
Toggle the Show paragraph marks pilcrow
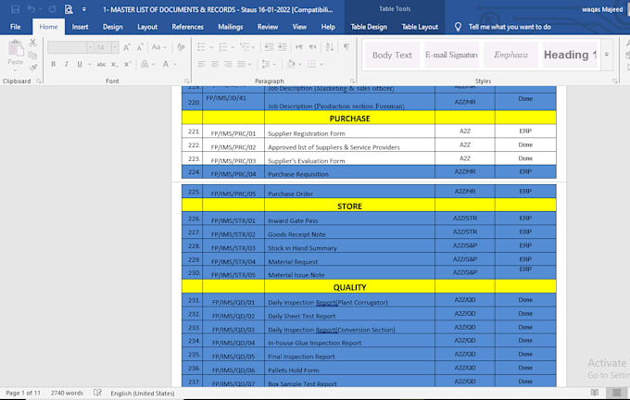click(x=346, y=47)
